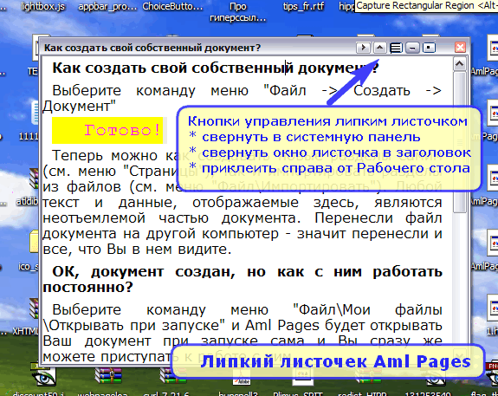Screen dimensions: 498x396
Task: Click the line 'неотъемлемой частью документа'
Action: click(171, 218)
